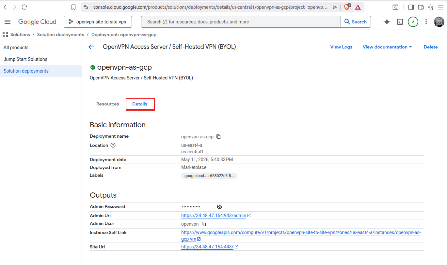Copy the Admin User openvpn
Image resolution: width=447 pixels, height=265 pixels.
coord(204,224)
